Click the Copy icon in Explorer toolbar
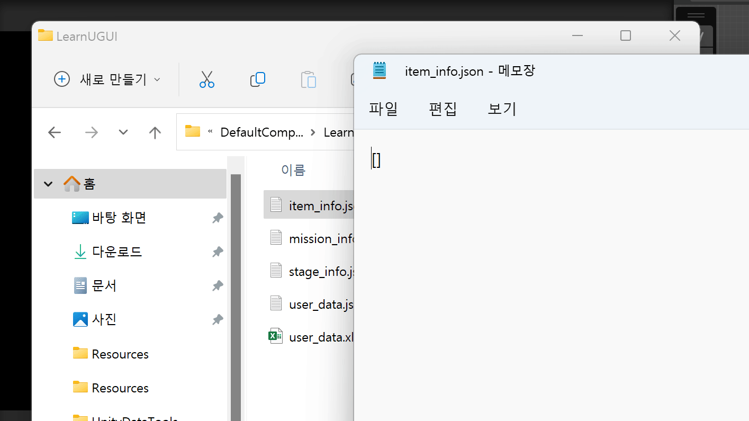This screenshot has width=749, height=421. [x=258, y=79]
